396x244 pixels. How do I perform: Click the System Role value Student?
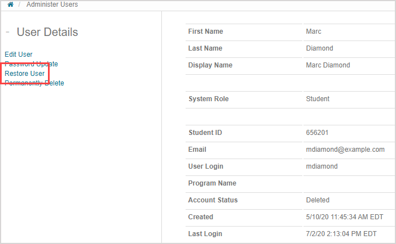pos(318,99)
